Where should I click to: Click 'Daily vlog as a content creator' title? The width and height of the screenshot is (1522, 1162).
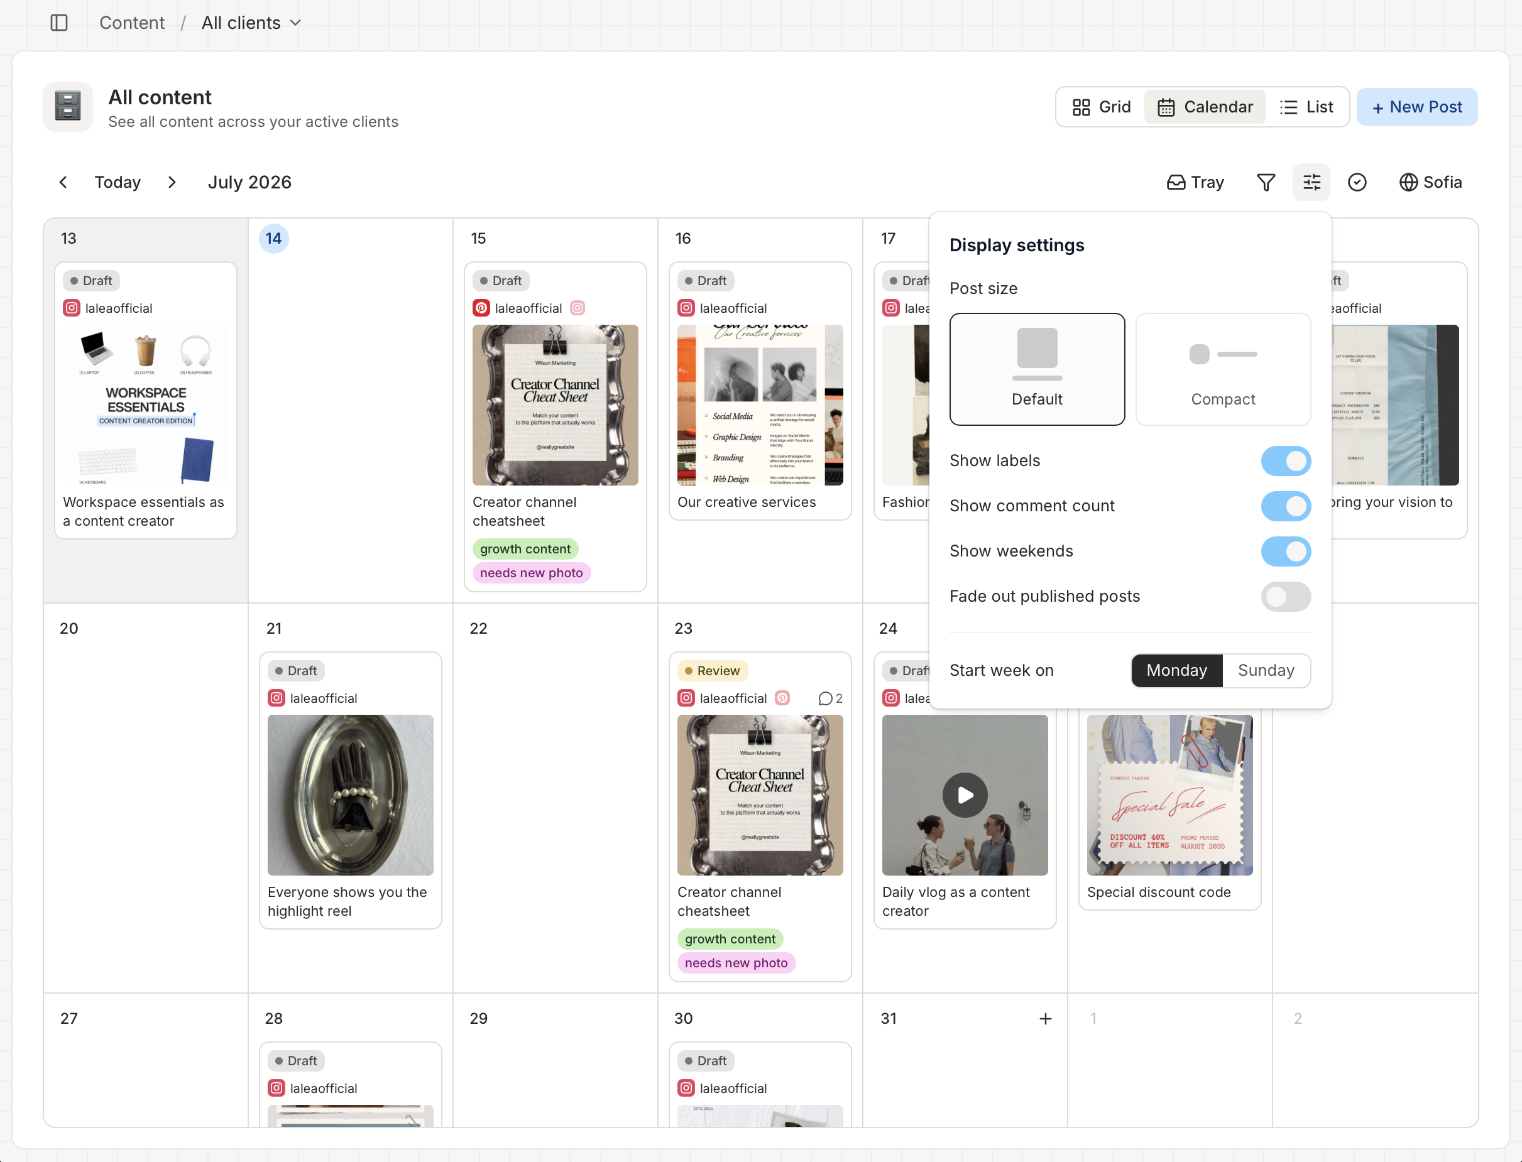pos(956,902)
